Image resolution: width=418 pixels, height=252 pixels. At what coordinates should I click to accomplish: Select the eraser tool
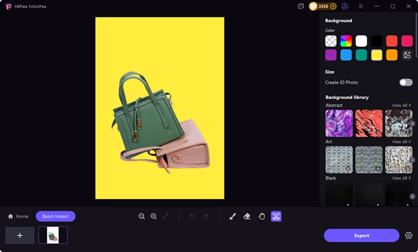tap(247, 217)
